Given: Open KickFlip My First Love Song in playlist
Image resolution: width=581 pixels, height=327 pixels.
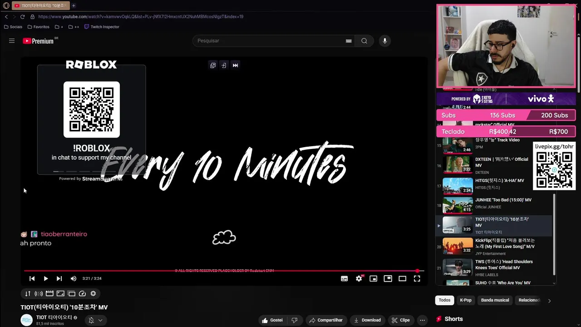Looking at the screenshot, I should 495,247.
